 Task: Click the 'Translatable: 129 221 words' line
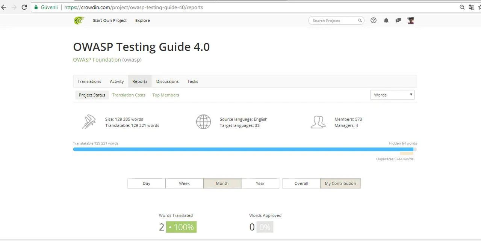click(132, 126)
